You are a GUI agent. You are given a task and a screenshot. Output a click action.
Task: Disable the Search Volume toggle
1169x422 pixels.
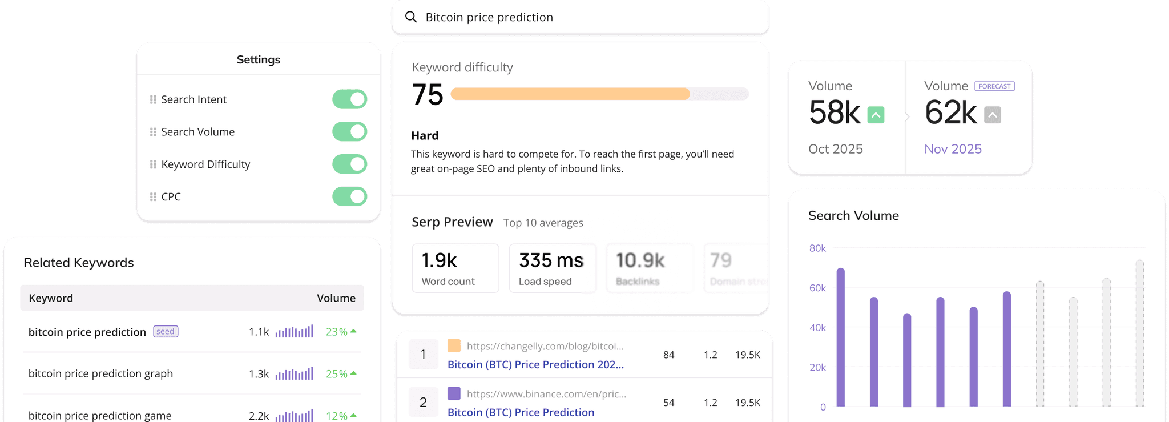349,132
